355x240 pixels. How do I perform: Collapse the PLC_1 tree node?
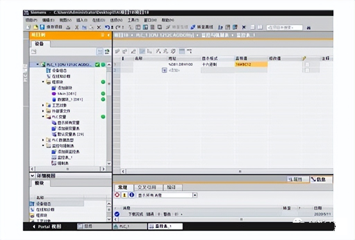(37, 65)
